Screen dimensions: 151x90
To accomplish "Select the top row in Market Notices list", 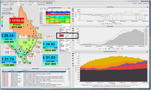I will tap(34, 72).
